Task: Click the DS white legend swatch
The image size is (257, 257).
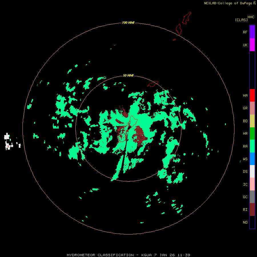Action: tap(252, 171)
